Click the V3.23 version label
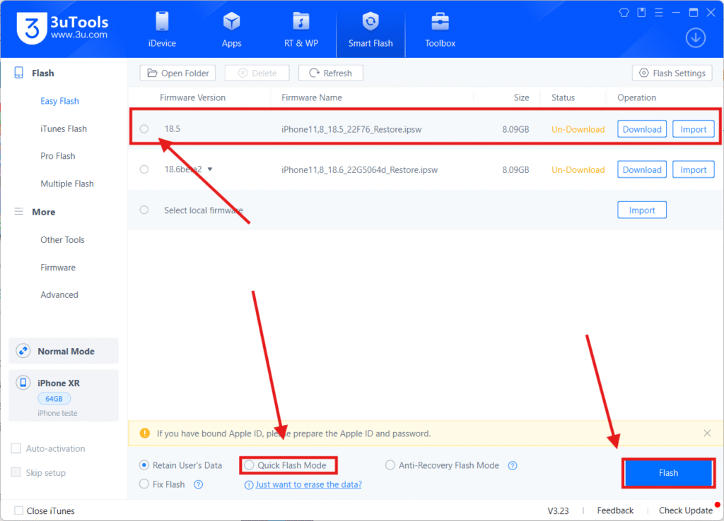Screen dimensions: 724x521 [x=558, y=510]
